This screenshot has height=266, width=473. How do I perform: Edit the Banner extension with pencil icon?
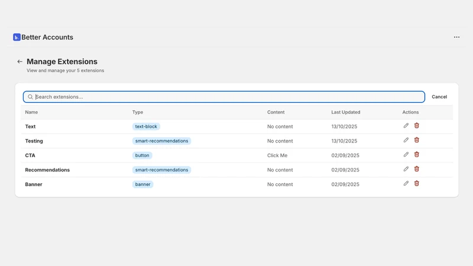406,183
